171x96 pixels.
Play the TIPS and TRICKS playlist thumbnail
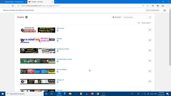click(x=22, y=71)
